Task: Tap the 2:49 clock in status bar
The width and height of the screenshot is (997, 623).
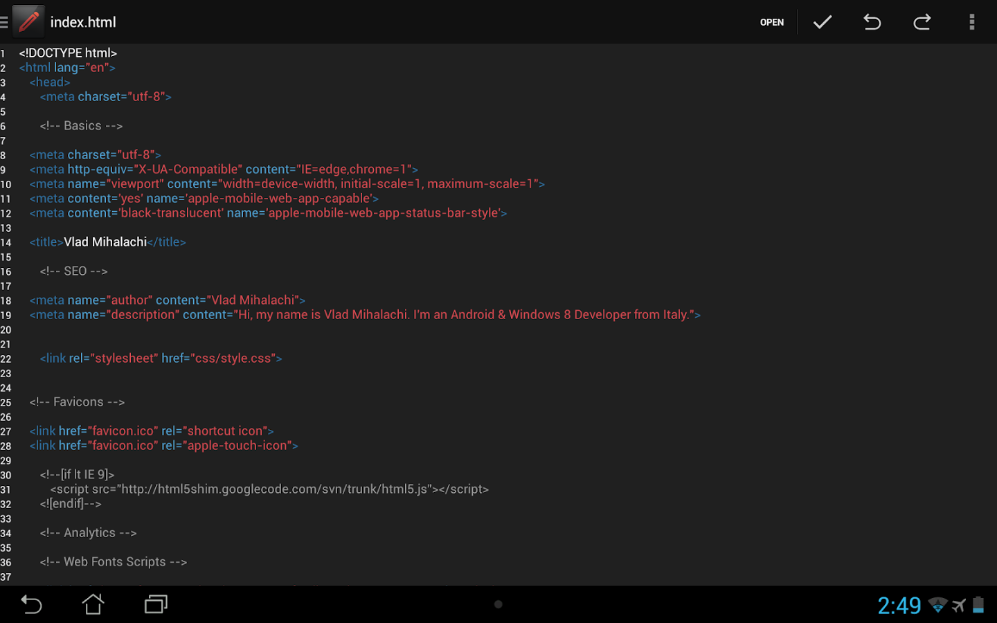Action: tap(899, 606)
